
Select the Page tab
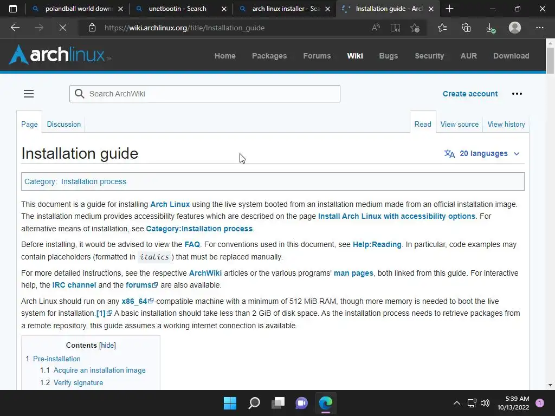tap(29, 124)
